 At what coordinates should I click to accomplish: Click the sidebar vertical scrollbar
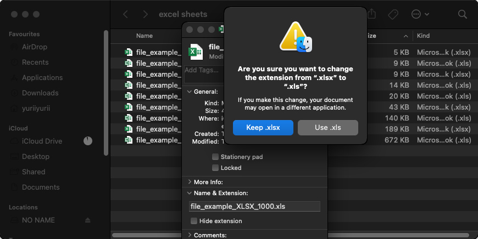tap(106, 93)
